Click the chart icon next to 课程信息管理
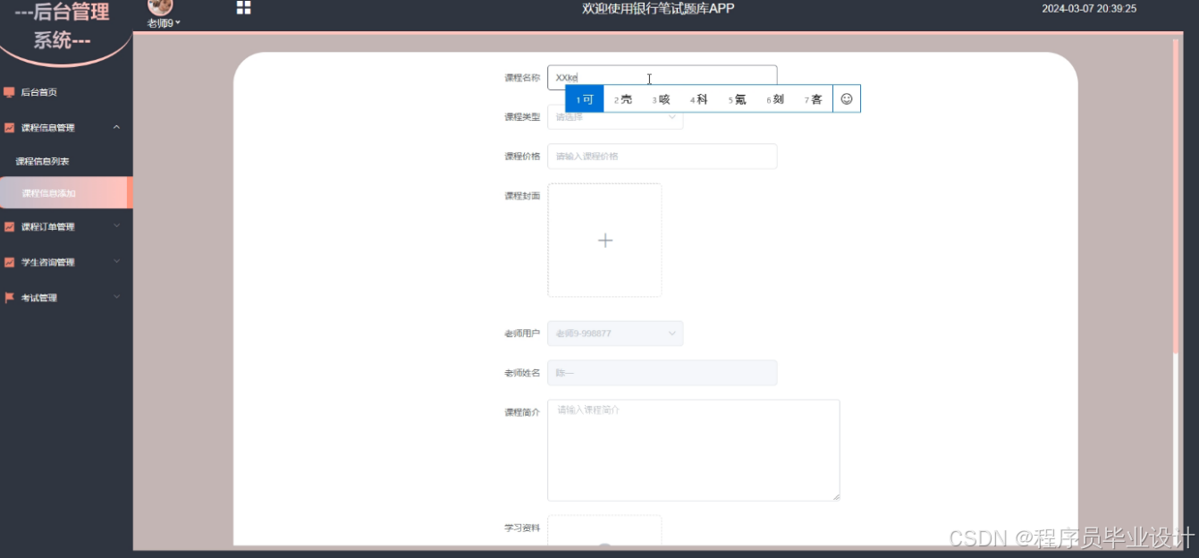The width and height of the screenshot is (1199, 558). pyautogui.click(x=11, y=126)
